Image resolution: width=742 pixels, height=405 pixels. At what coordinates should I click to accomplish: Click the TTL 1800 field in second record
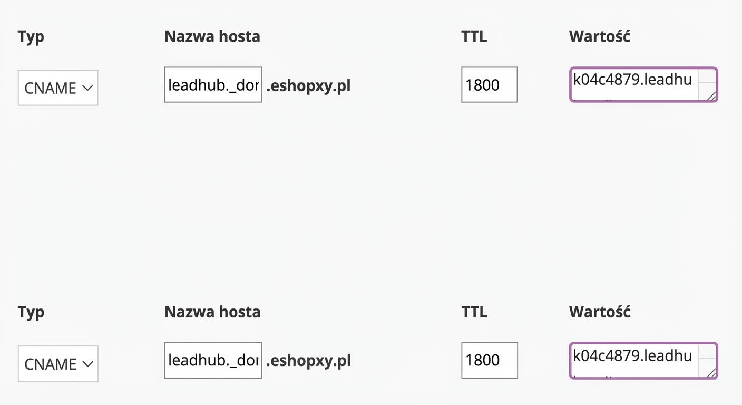tap(489, 360)
